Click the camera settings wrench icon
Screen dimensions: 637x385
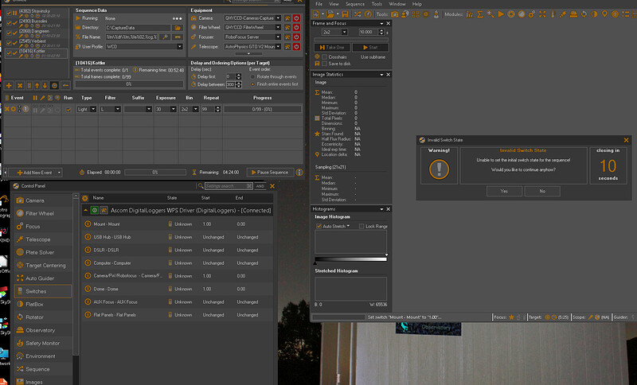click(286, 17)
